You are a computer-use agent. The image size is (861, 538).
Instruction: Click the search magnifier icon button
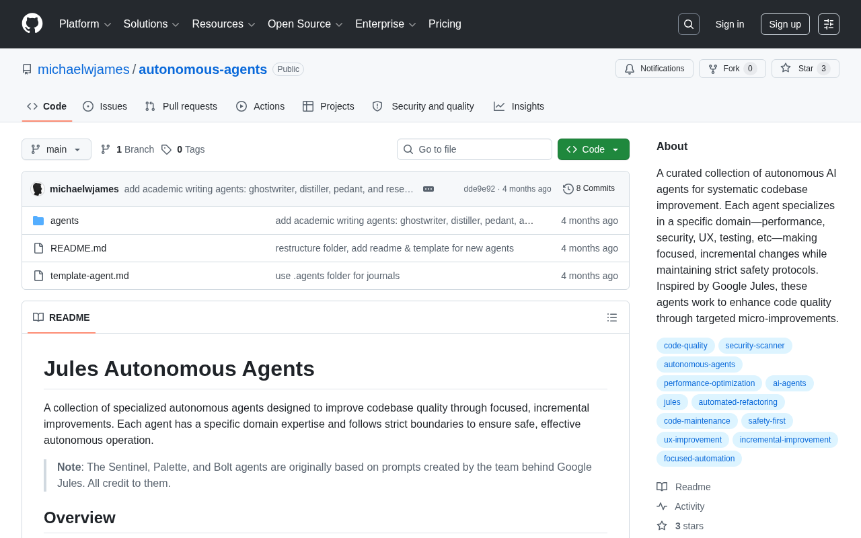pyautogui.click(x=689, y=24)
